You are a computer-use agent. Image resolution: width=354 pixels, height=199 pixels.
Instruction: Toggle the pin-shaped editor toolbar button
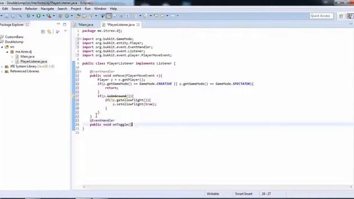[102, 16]
